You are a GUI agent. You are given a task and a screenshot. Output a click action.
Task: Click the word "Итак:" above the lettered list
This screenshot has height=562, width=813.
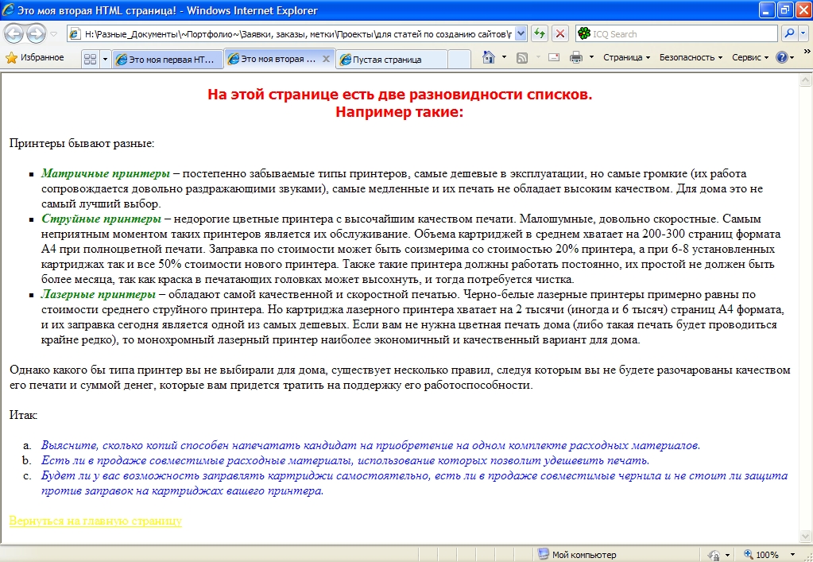point(23,415)
